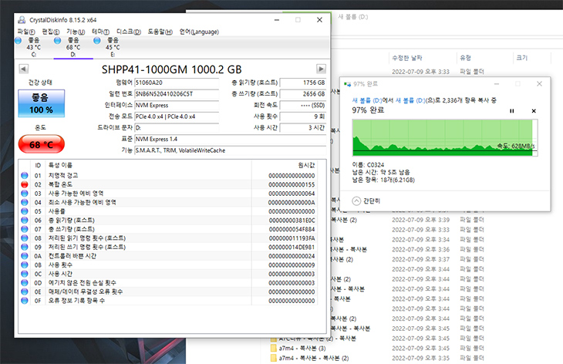Screen dimensions: 563x364
Task: Click total host reads value 1756 GB
Action: tap(302, 83)
